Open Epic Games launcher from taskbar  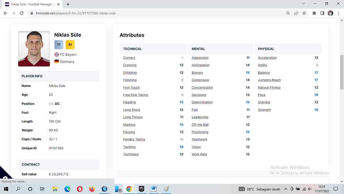pos(141,189)
